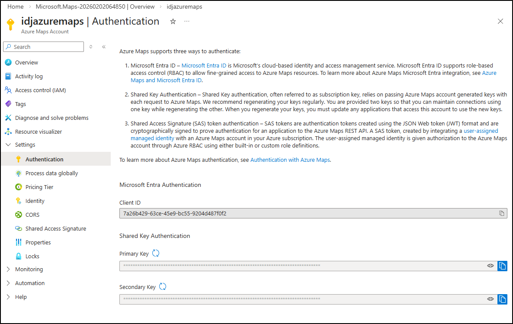
Task: Favorite this resource with the star icon
Action: click(x=173, y=22)
